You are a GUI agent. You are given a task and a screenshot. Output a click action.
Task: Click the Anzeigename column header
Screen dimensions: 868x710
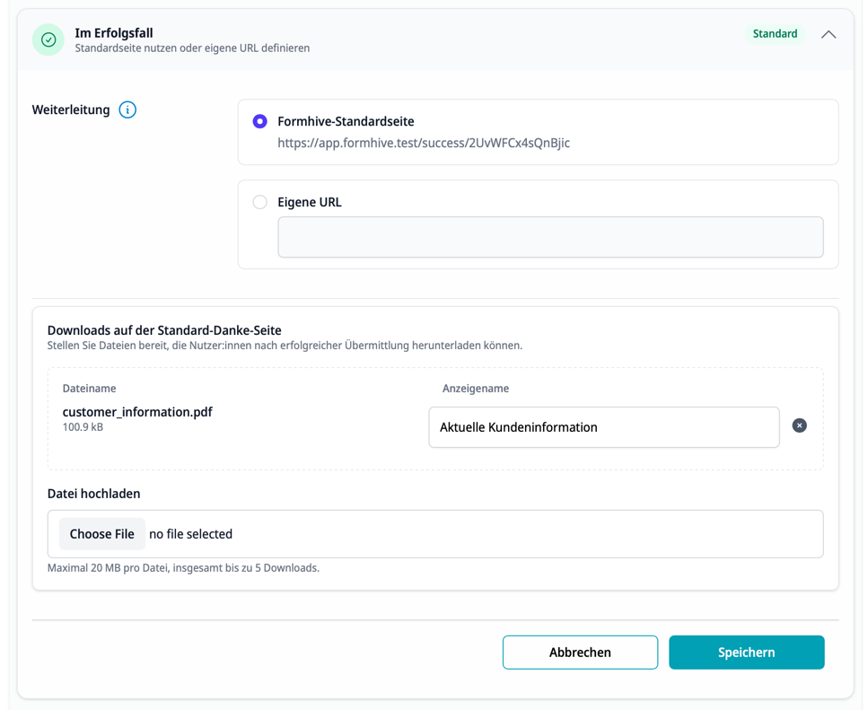point(476,389)
